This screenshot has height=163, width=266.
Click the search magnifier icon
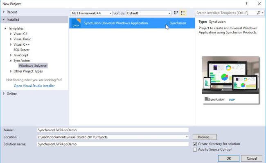[x=259, y=13]
